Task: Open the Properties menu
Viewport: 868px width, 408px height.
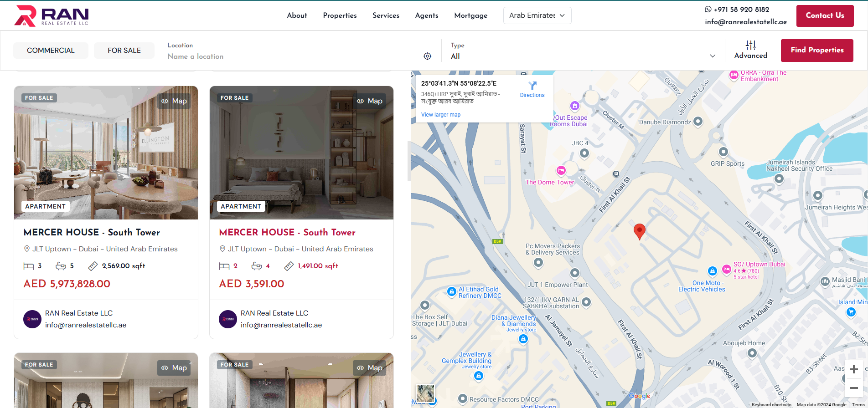Action: pos(340,15)
